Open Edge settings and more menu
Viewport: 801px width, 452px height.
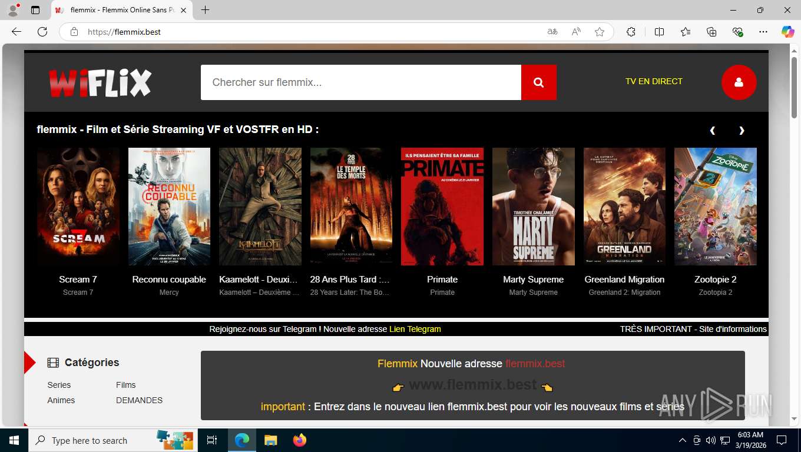pos(763,32)
